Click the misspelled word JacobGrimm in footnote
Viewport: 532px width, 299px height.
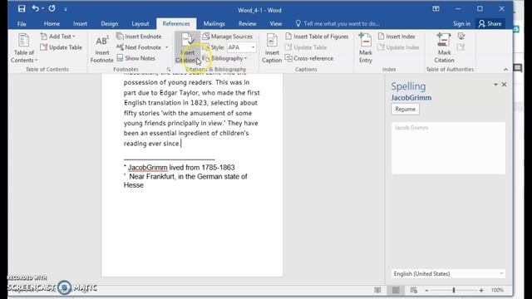[x=148, y=168]
